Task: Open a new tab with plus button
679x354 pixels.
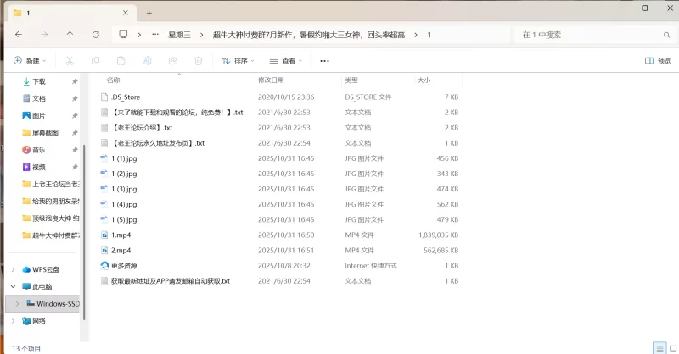Action: (x=149, y=13)
